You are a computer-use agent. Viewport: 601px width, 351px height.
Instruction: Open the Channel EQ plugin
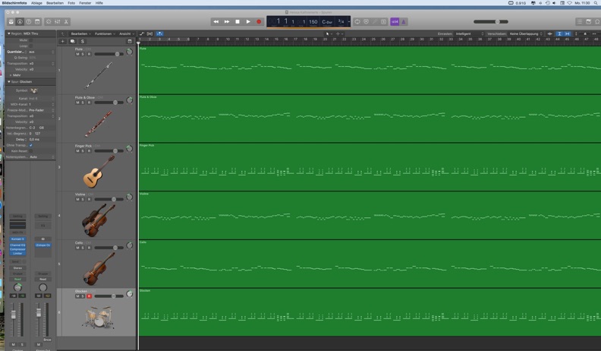click(x=17, y=245)
